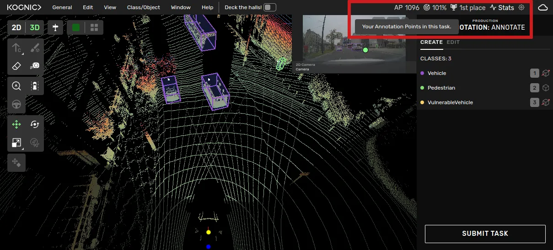Click the yellow ego vehicle marker
The width and height of the screenshot is (553, 250).
208,232
